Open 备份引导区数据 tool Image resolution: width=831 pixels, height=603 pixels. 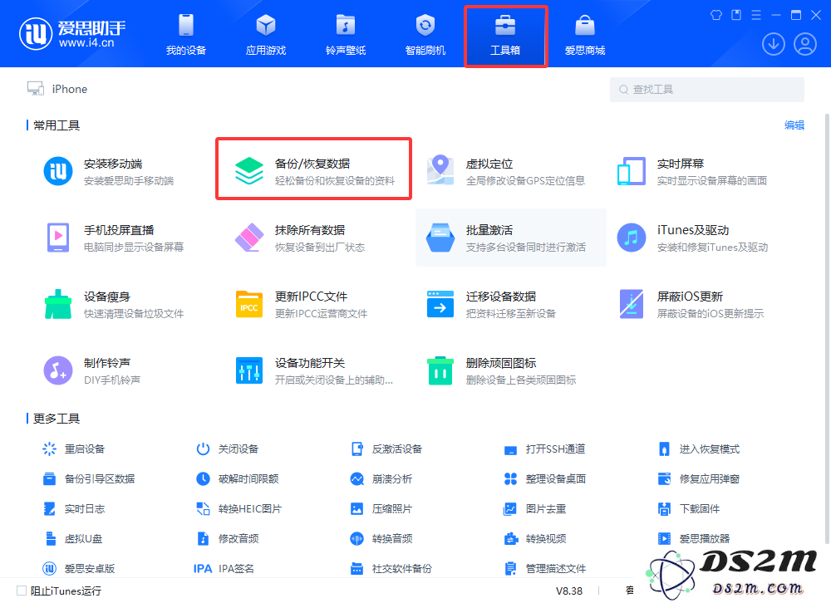click(89, 479)
